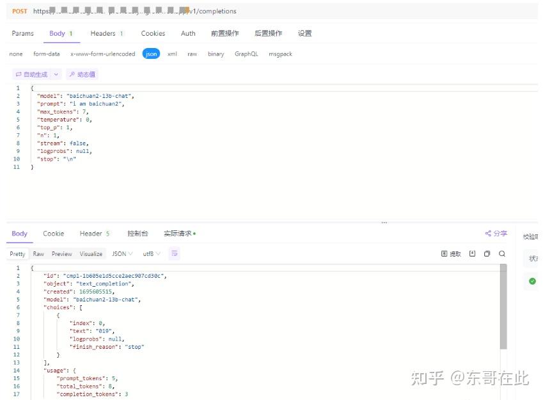Screen dimensions: 543x400
Task: Select the raw body format option
Action: 192,54
